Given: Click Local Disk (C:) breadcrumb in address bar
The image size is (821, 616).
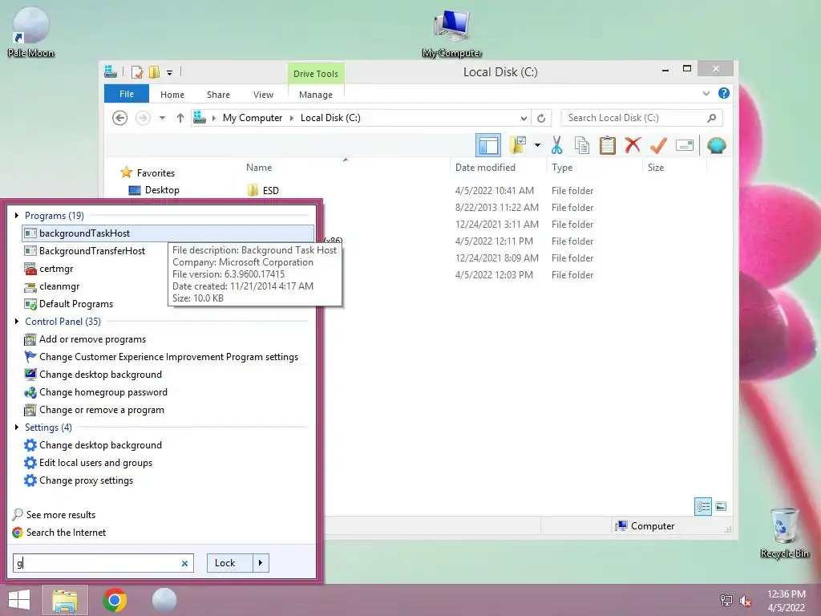Looking at the screenshot, I should coord(330,118).
